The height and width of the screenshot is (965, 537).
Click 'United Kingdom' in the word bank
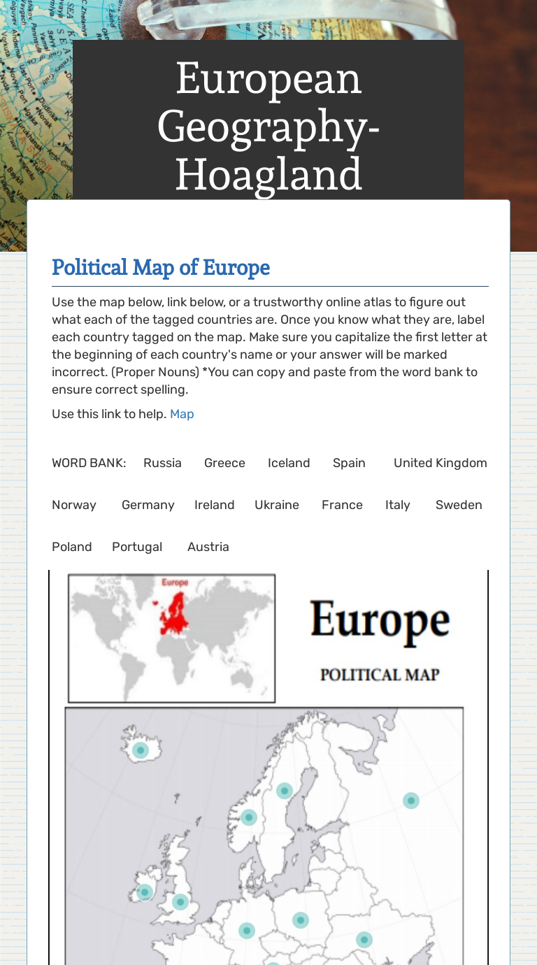[440, 463]
